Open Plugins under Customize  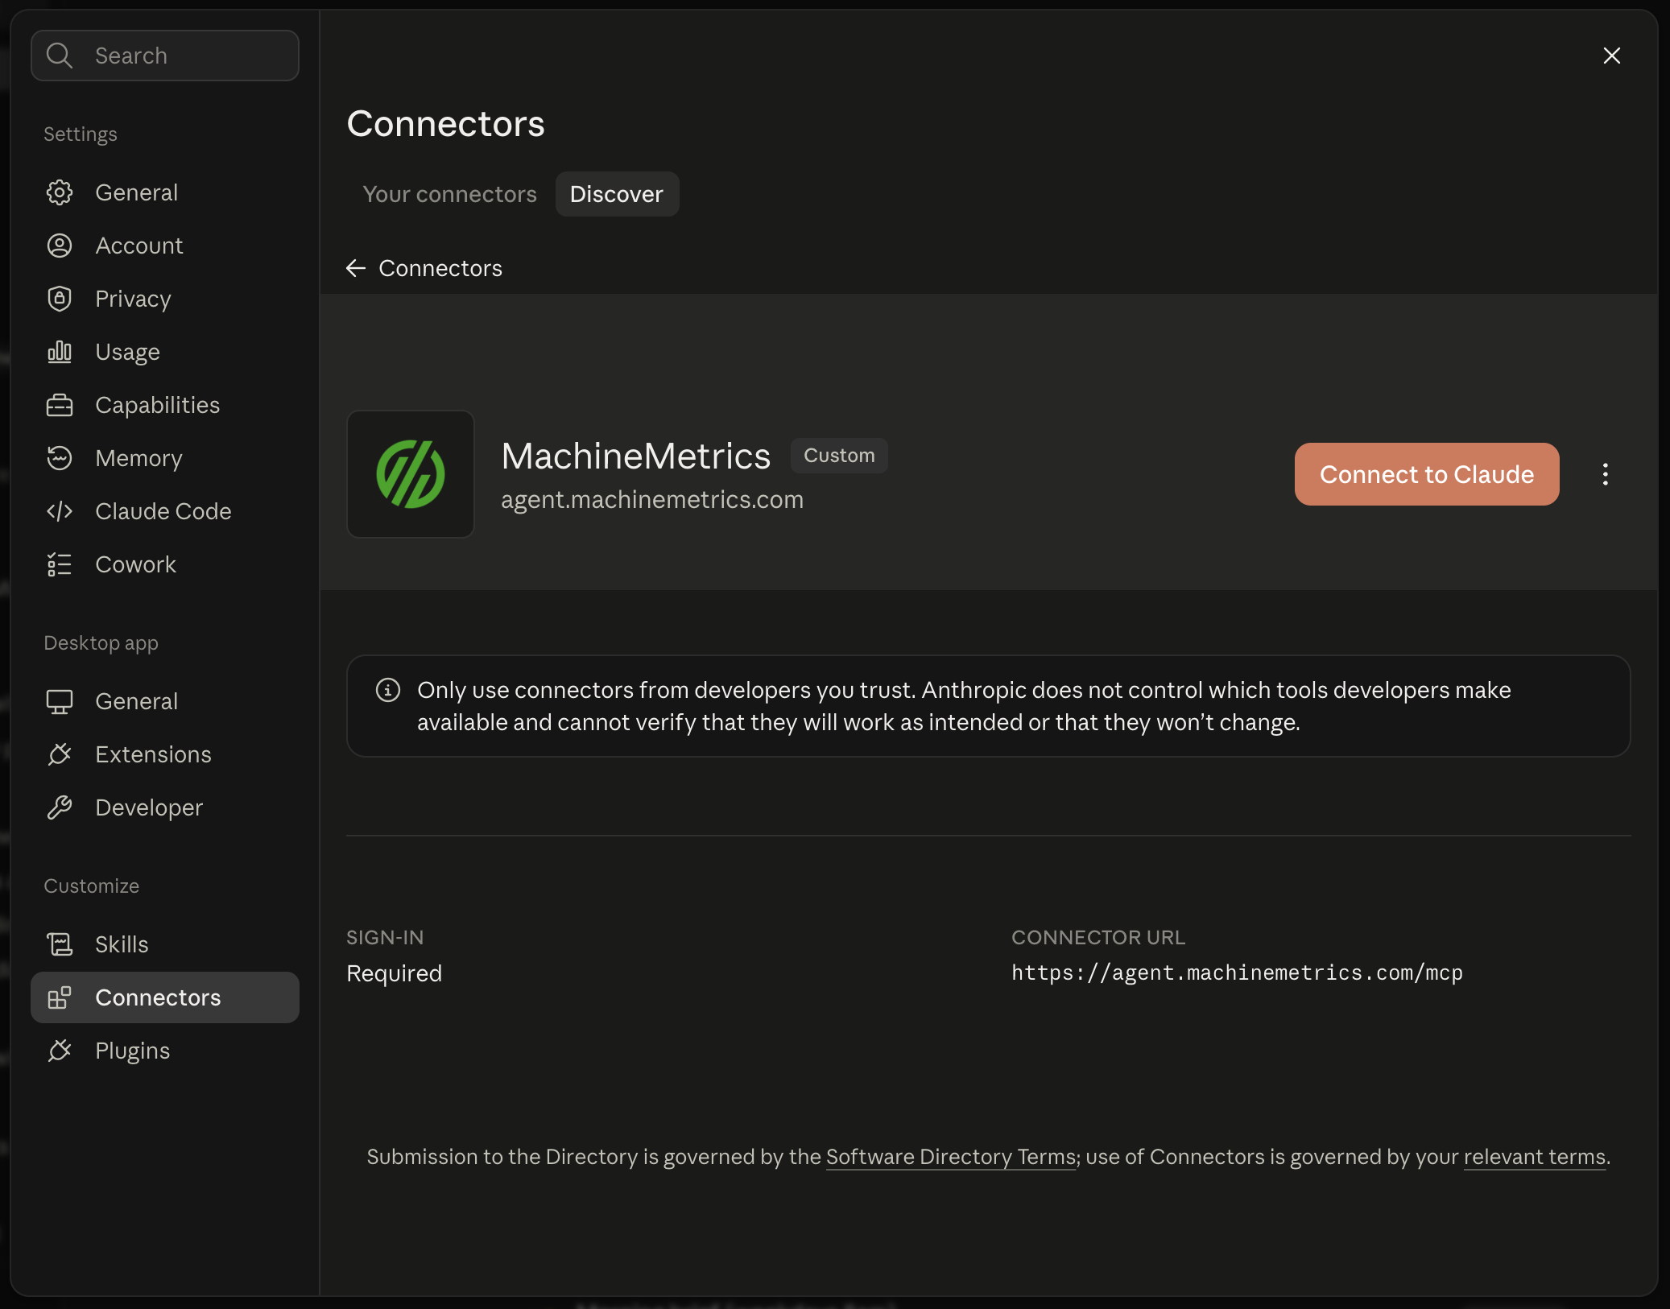click(x=165, y=1051)
